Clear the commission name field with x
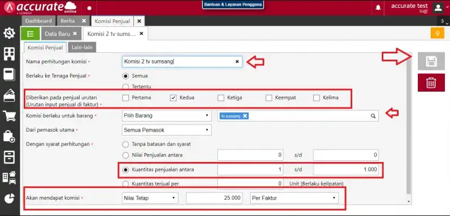This screenshot has height=216, width=450. (237, 61)
